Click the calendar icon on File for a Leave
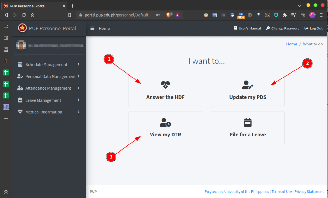The image size is (328, 198). click(x=248, y=122)
